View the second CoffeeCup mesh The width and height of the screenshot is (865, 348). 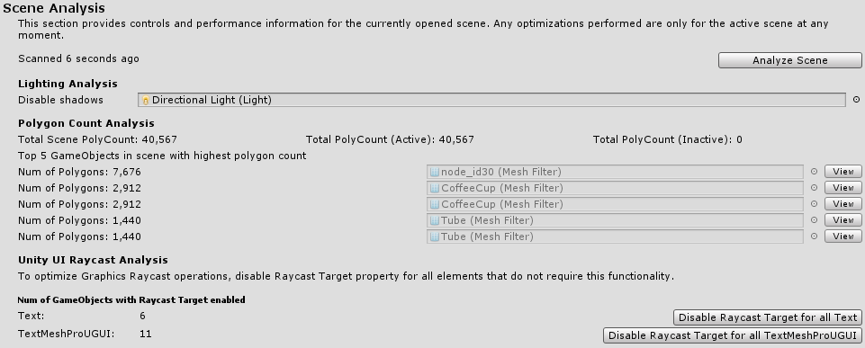point(842,204)
